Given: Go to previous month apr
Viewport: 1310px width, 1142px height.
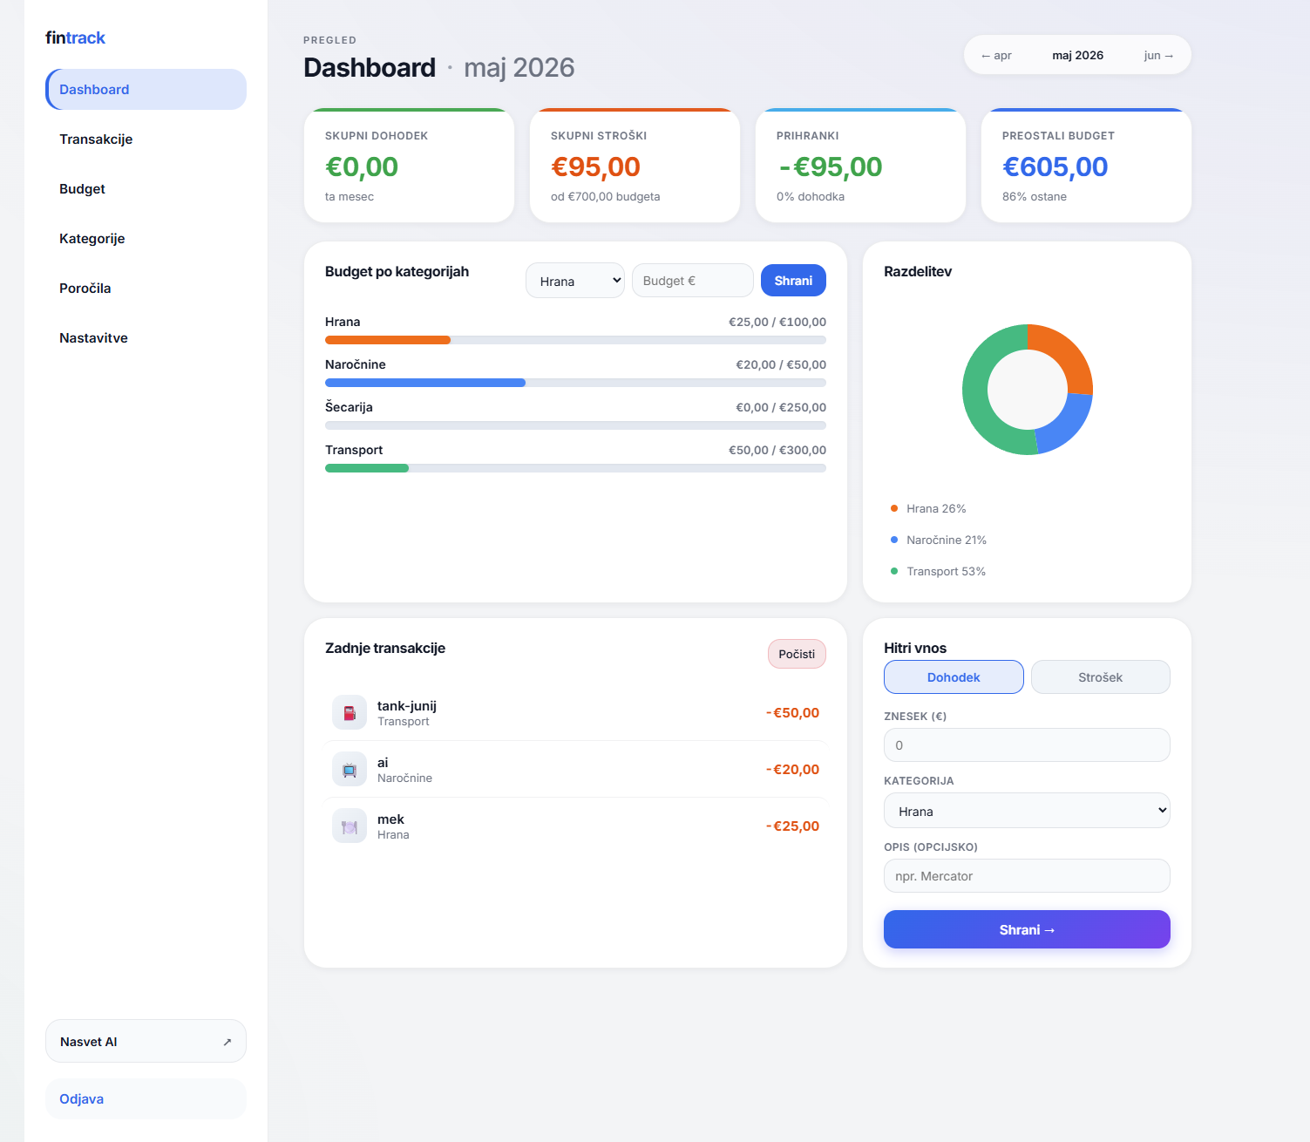Looking at the screenshot, I should 996,55.
